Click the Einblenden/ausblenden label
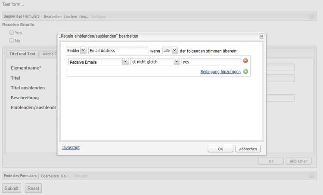323x195 pixels. tap(34, 107)
